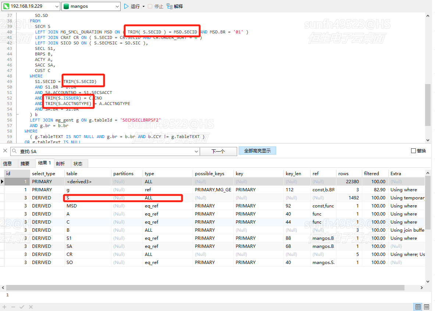Click the 'SECMSECLBRPSF2' string literal

pos(140,120)
